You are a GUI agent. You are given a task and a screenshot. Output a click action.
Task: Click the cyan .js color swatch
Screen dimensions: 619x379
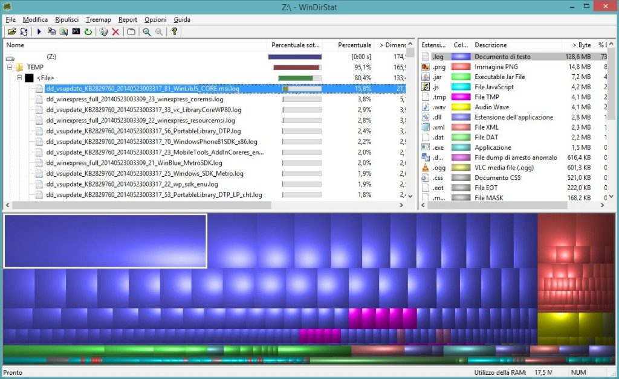(461, 87)
